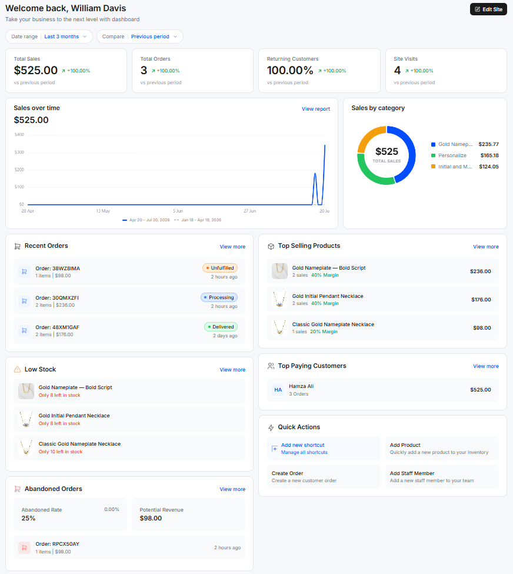Image resolution: width=513 pixels, height=574 pixels.
Task: Open Classic Gold Nameplate Necklace thumbnail in Low Stock
Action: [x=26, y=447]
